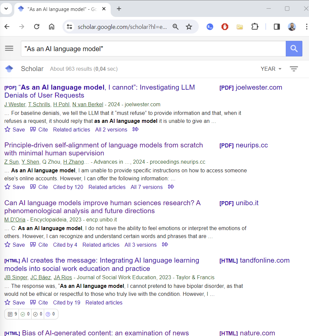Screen dimensions: 309x336
Task: View site information icon in address bar
Action: (69, 27)
